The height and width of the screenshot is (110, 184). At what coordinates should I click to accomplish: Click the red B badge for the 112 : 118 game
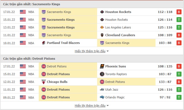(x=179, y=12)
